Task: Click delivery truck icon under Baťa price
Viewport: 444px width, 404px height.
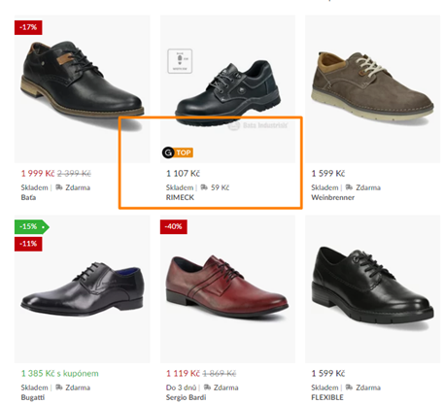Action: (59, 187)
